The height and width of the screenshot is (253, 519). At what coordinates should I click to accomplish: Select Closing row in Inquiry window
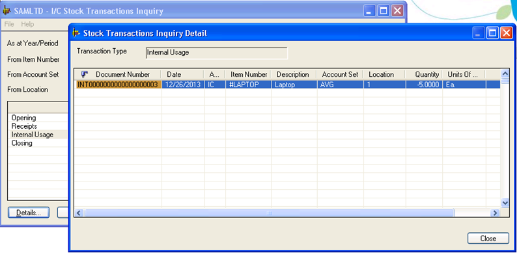(22, 143)
